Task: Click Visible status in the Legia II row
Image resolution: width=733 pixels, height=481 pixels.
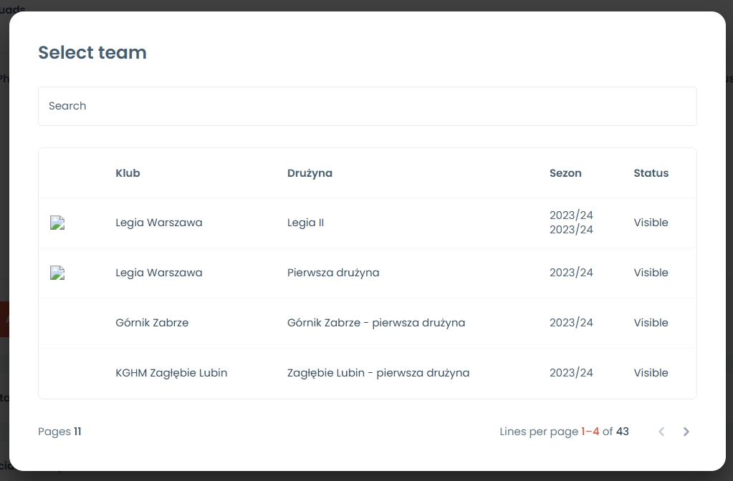Action: click(651, 223)
